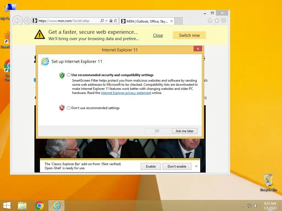The height and width of the screenshot is (211, 282).
Task: Click the search magnifier in address bar
Action: (102, 21)
